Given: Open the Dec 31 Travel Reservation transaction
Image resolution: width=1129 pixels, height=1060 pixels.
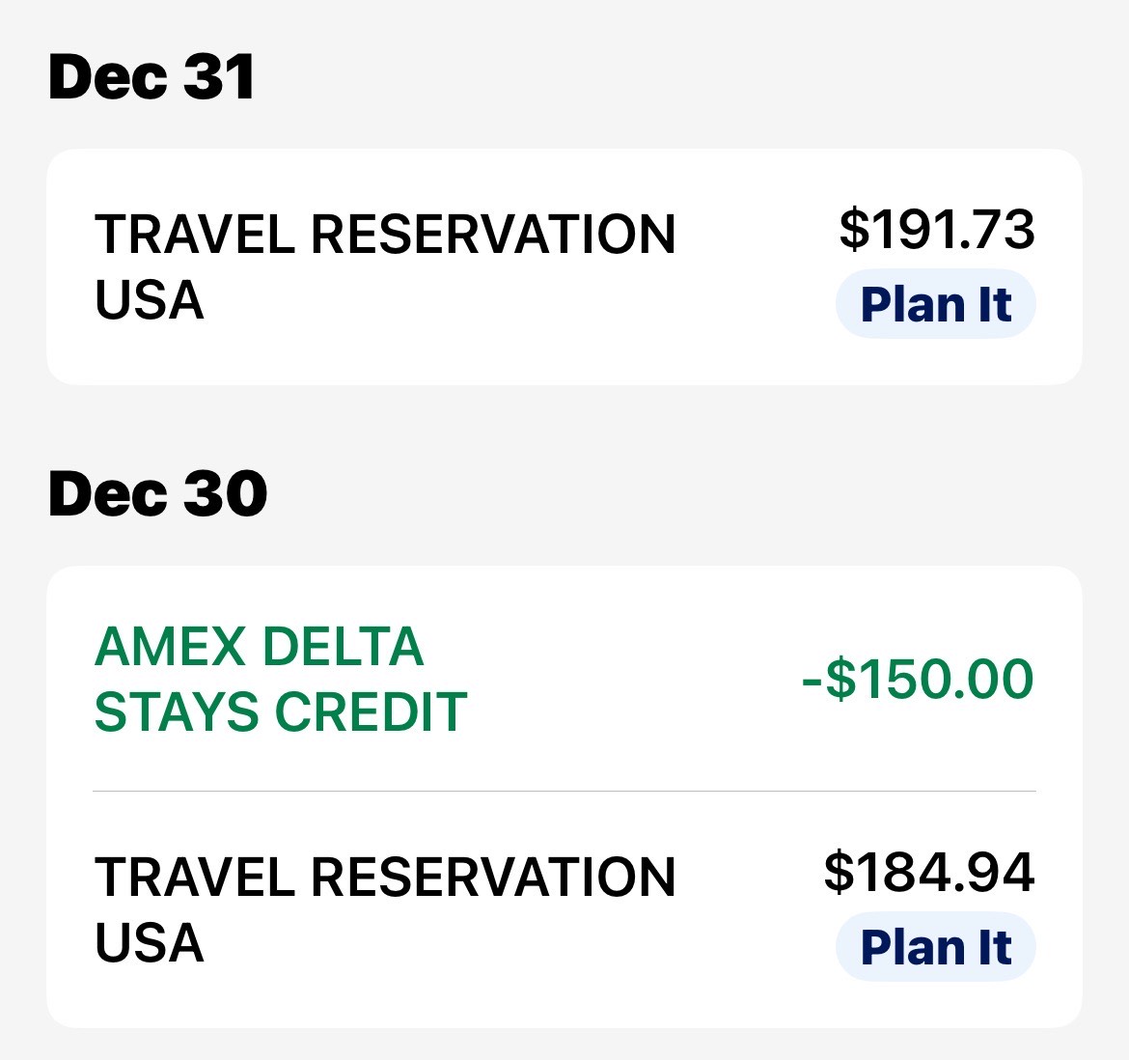Looking at the screenshot, I should (x=386, y=266).
